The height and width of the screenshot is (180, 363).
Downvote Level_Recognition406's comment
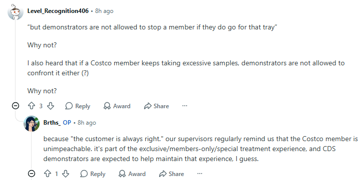[x=51, y=106]
